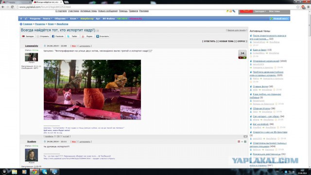
Task: Click the НОВАЯ ТЕМА link
Action: tap(226, 41)
